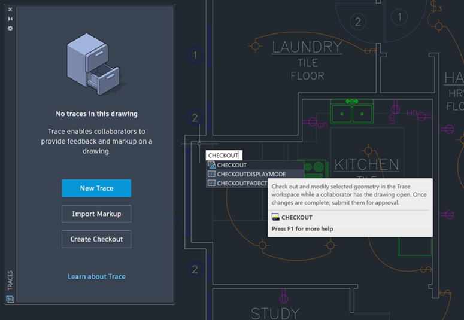Click the LAUNDRY room label
464x320 pixels.
pyautogui.click(x=307, y=47)
